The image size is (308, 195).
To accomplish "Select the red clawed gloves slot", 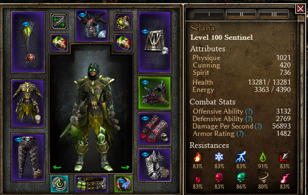I will click(154, 129).
